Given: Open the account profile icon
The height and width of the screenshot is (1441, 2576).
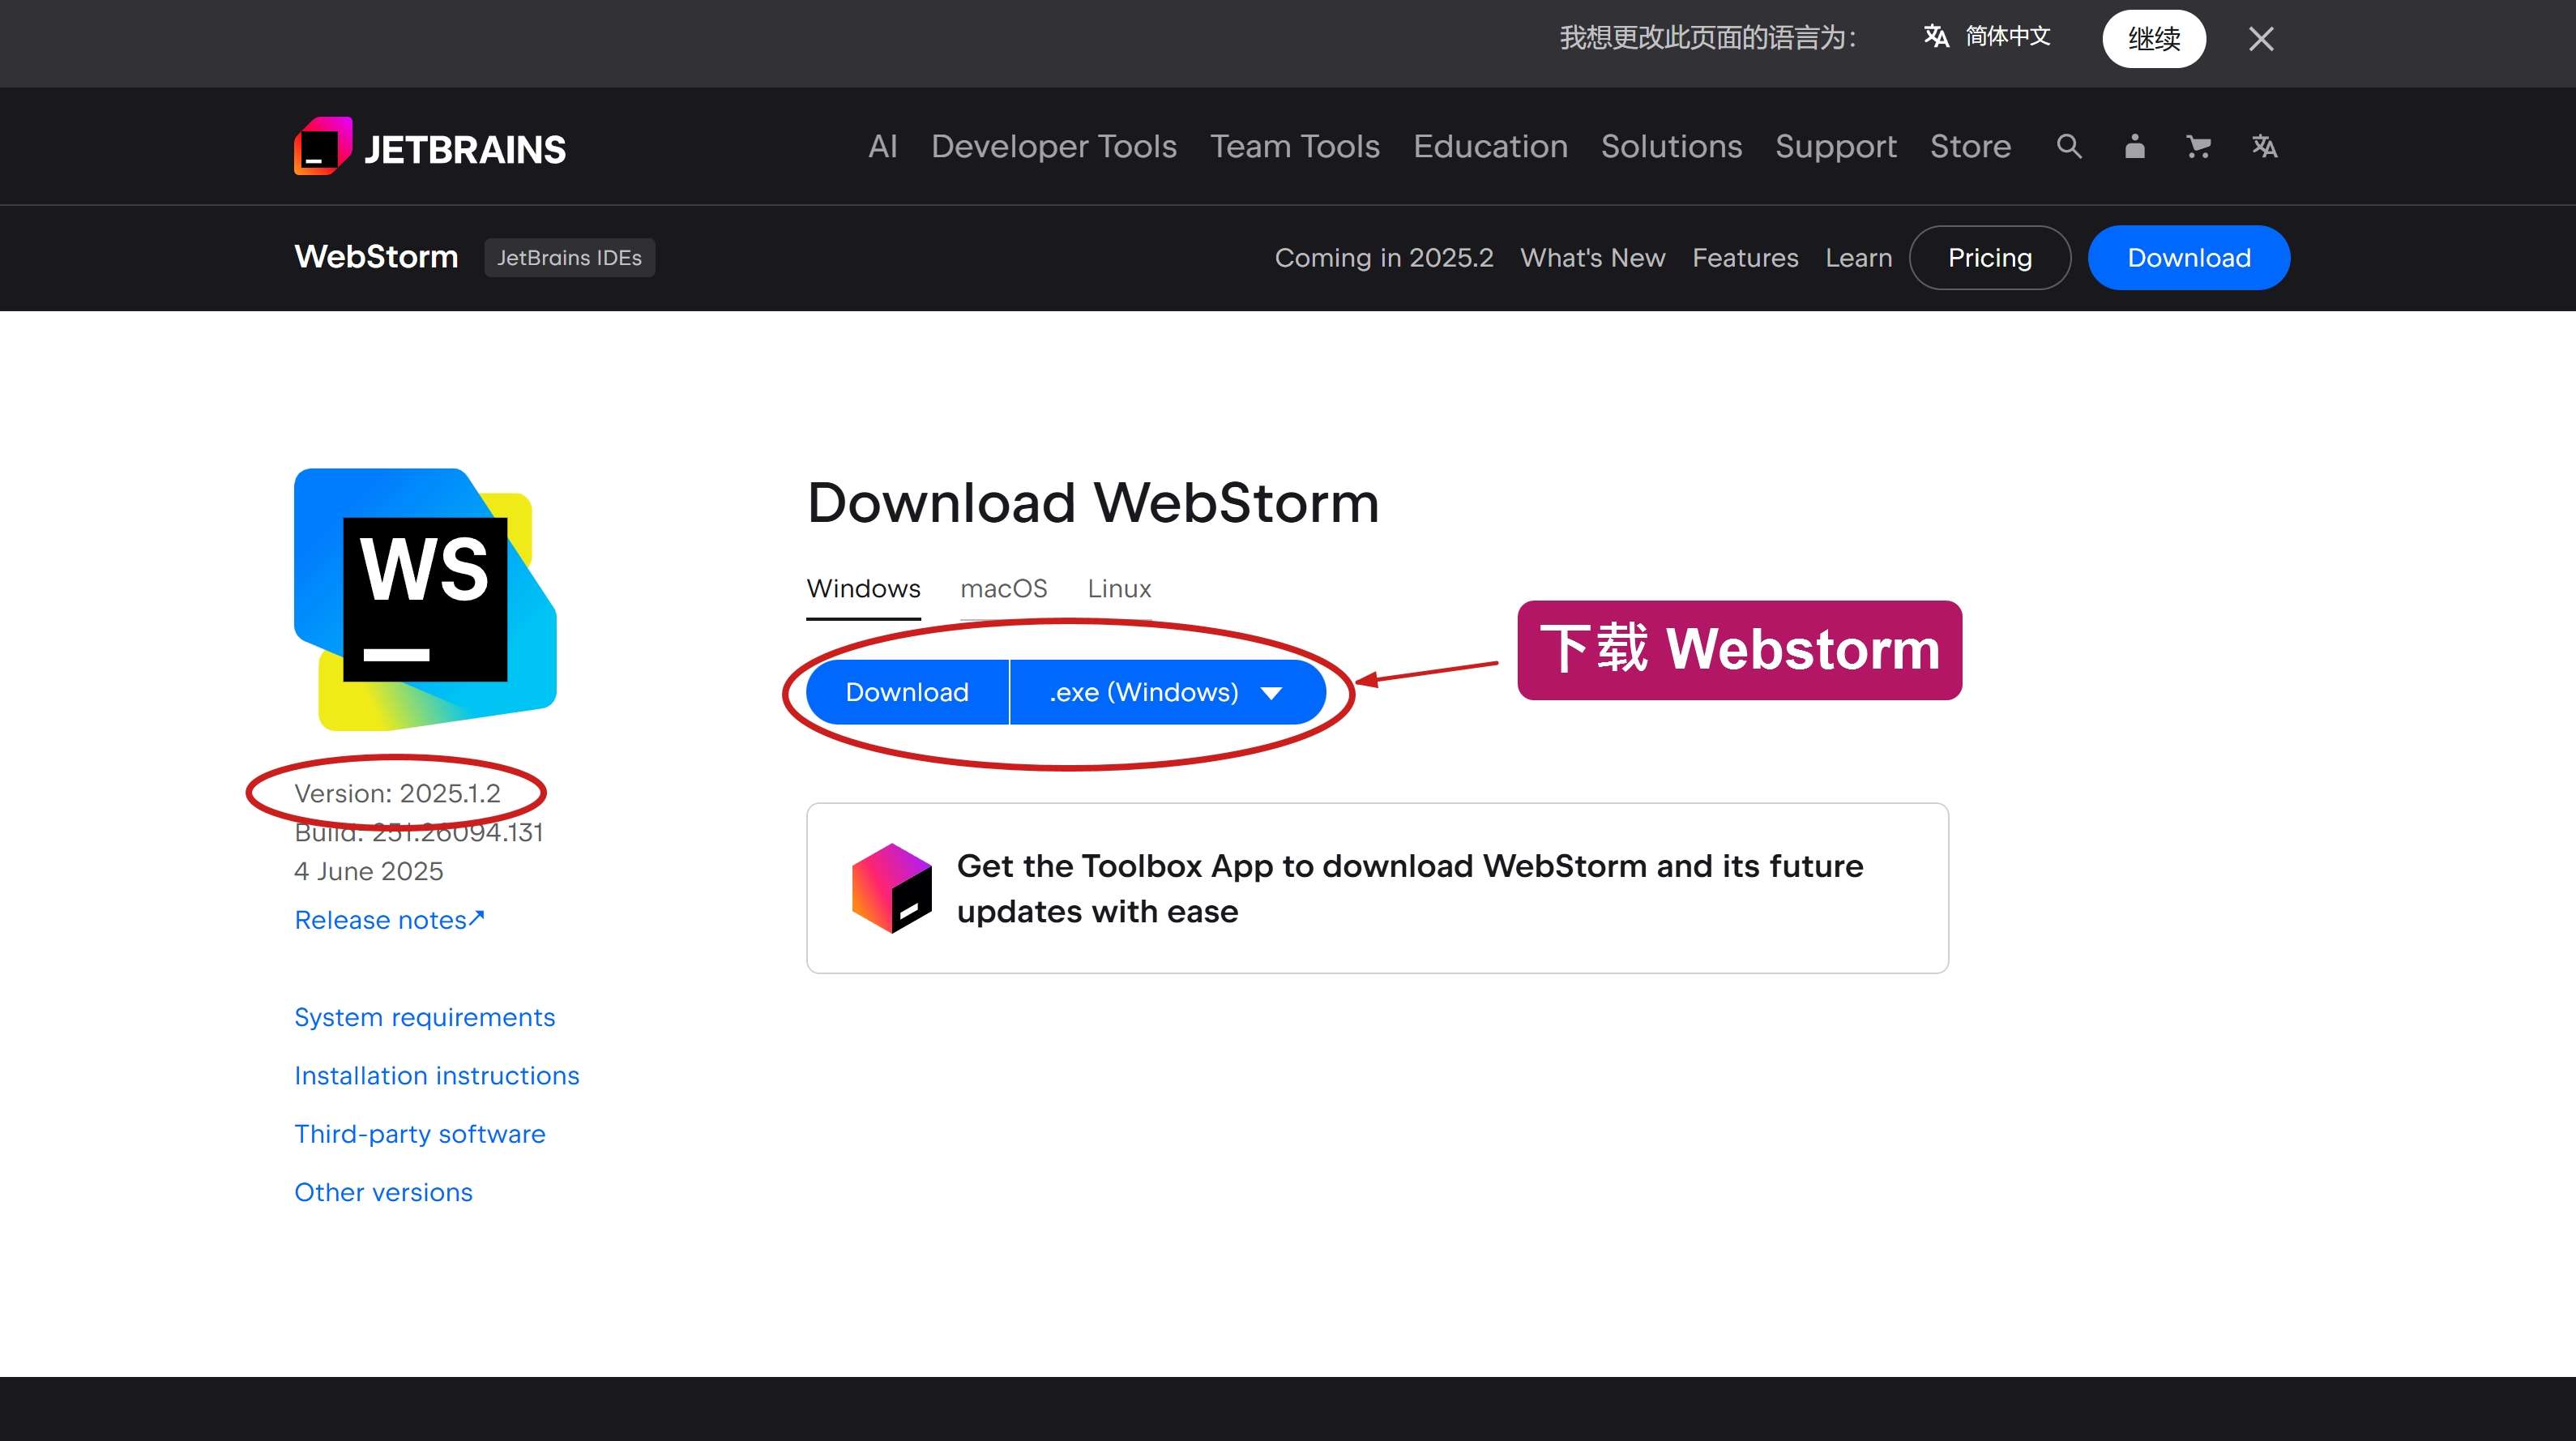Looking at the screenshot, I should tap(2134, 147).
